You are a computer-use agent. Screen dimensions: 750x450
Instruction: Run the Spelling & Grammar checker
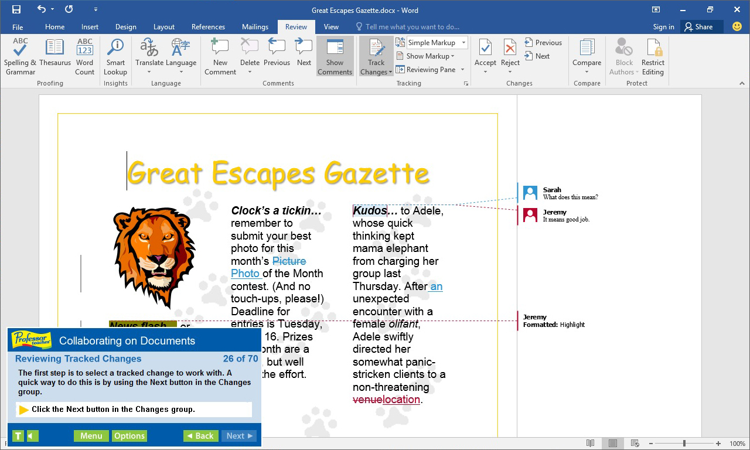[x=20, y=56]
